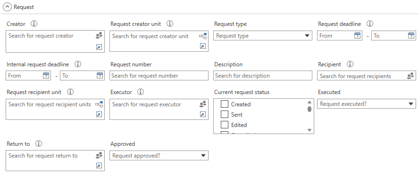The height and width of the screenshot is (174, 418).
Task: Focus the Search for description field
Action: [263, 76]
